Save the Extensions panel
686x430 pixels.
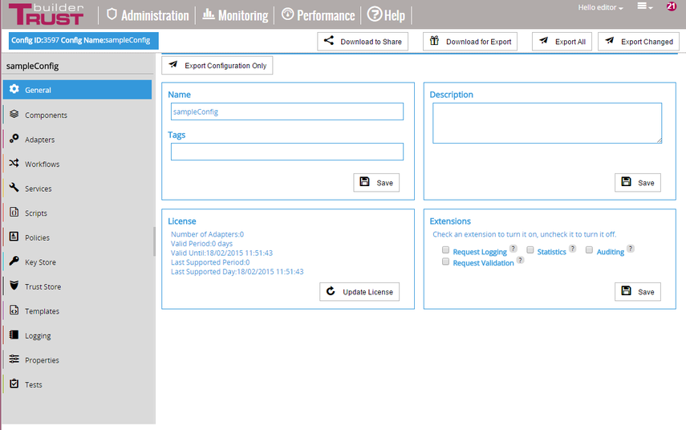click(638, 292)
